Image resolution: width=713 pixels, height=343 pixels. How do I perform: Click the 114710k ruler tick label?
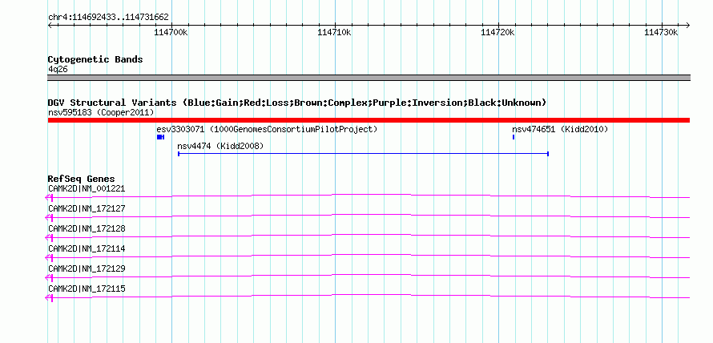[334, 33]
